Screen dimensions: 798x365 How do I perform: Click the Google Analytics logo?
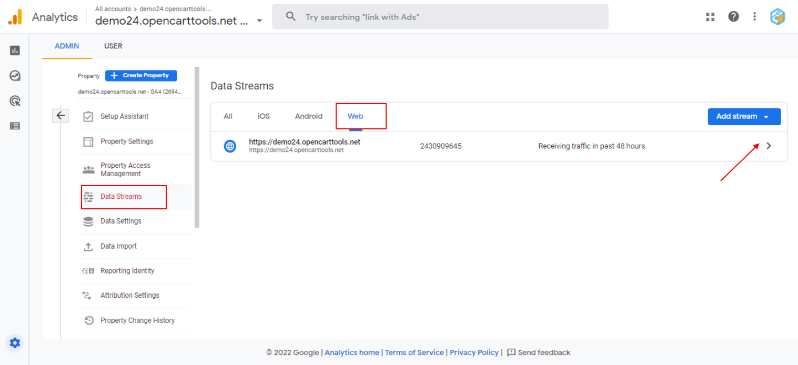[15, 17]
